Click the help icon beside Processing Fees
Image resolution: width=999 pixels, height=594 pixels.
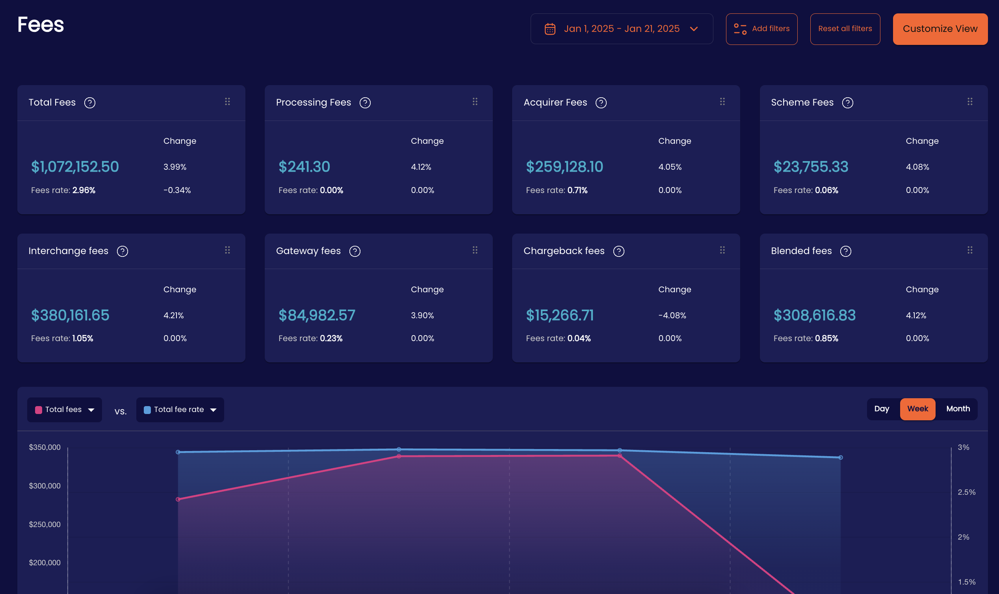[x=365, y=103]
